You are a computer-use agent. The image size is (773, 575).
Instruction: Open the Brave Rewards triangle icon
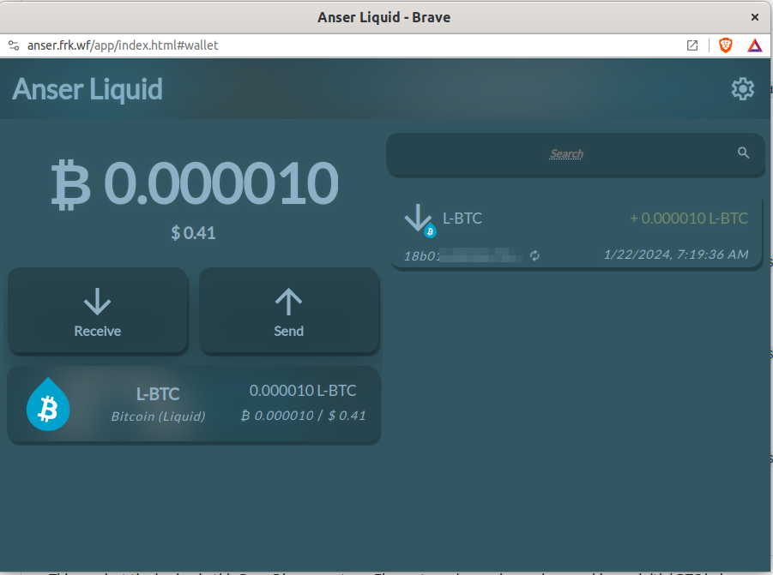754,45
